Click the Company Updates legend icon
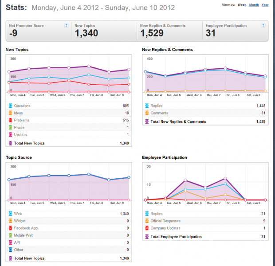This screenshot has height=266, width=275. (x=147, y=228)
